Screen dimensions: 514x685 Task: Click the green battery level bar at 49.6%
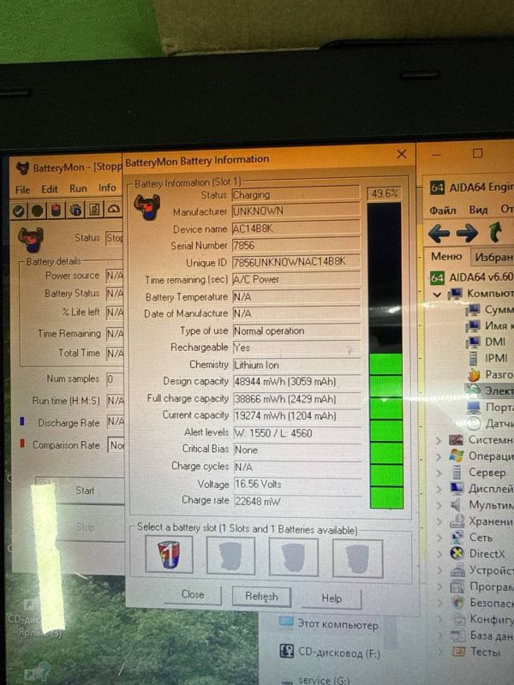[386, 431]
